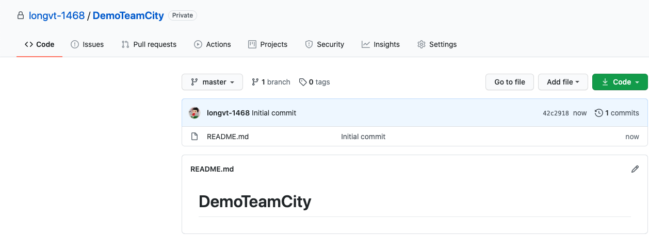Expand the Add file dropdown

tap(563, 82)
